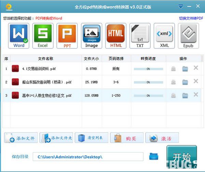Minimize the converter window
This screenshot has height=172, width=205.
189,6
